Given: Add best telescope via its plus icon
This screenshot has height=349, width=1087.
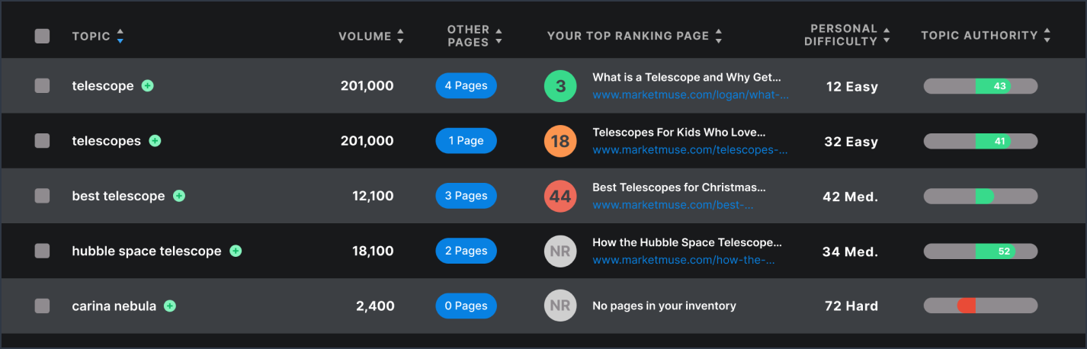Looking at the screenshot, I should pos(179,196).
